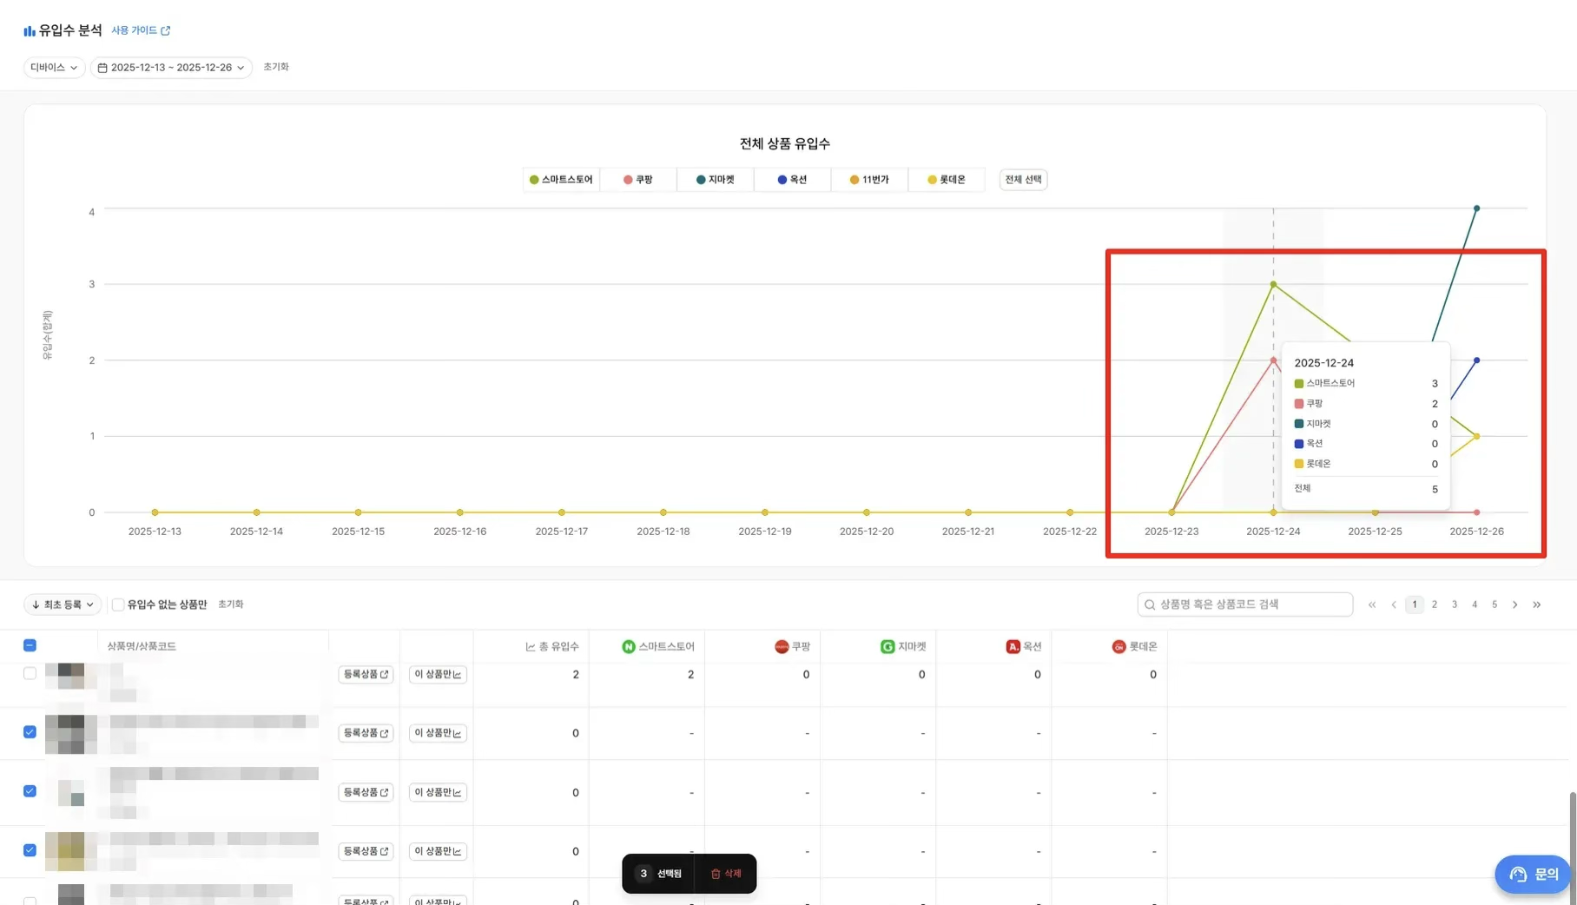This screenshot has height=905, width=1577.
Task: Go to next page arrow in pagination
Action: pos(1515,604)
